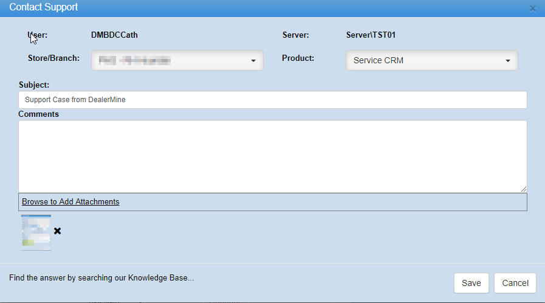The width and height of the screenshot is (545, 303).
Task: Click the Comments label
Action: coord(38,114)
